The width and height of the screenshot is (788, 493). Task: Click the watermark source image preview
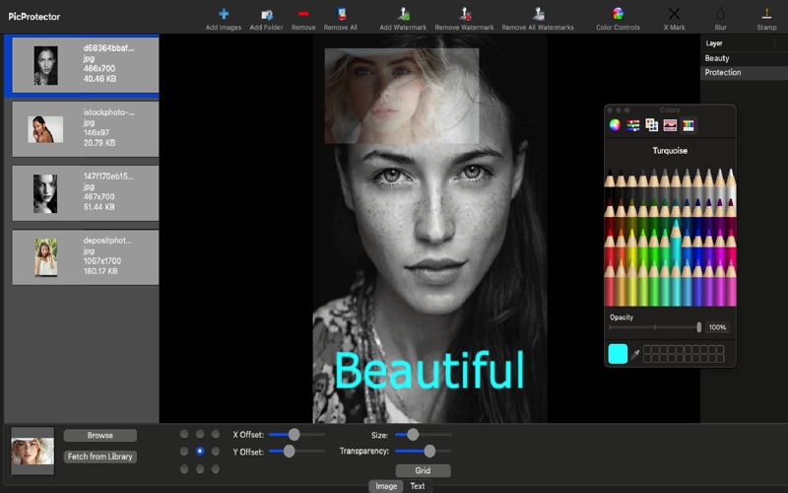[33, 451]
